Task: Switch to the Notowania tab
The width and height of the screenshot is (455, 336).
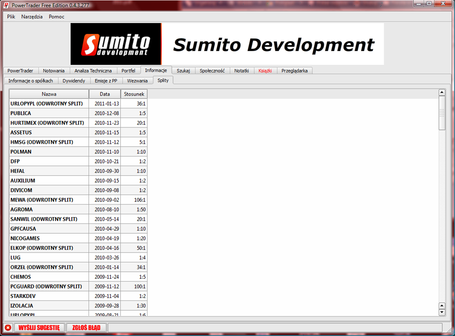Action: click(x=54, y=70)
